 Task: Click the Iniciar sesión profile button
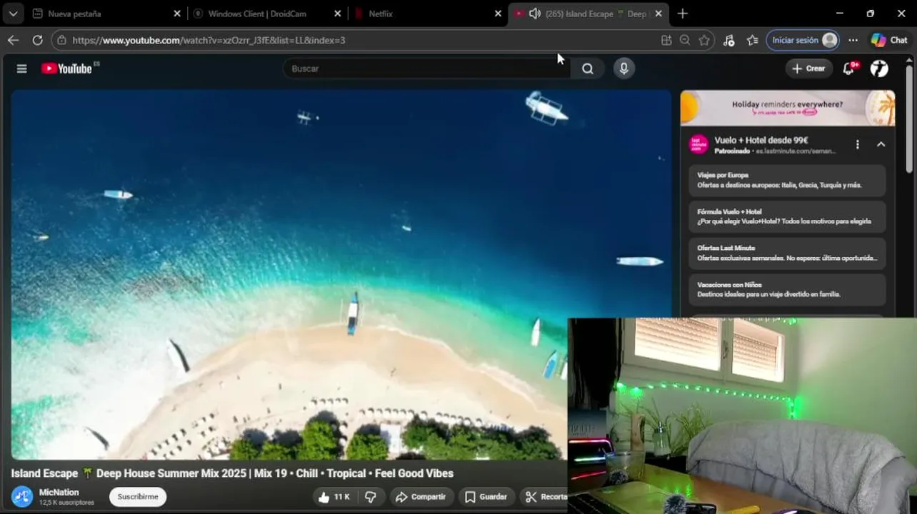point(803,40)
